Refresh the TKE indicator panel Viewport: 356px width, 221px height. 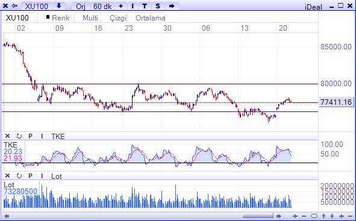tap(19, 136)
